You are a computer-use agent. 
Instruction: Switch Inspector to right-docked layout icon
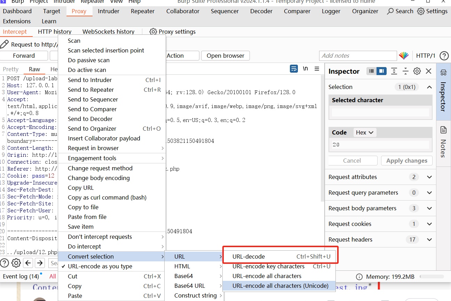[381, 71]
